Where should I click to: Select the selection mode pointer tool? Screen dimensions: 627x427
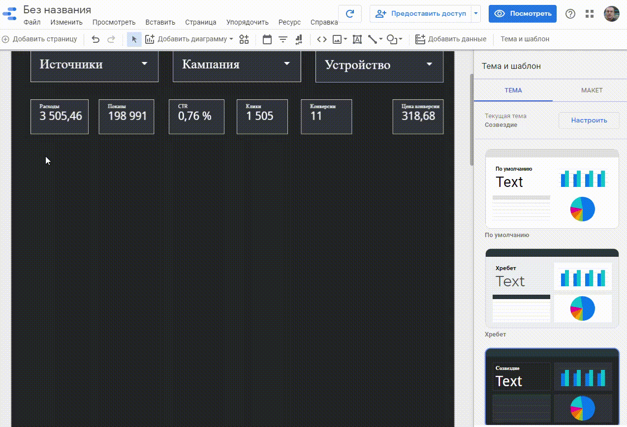134,39
